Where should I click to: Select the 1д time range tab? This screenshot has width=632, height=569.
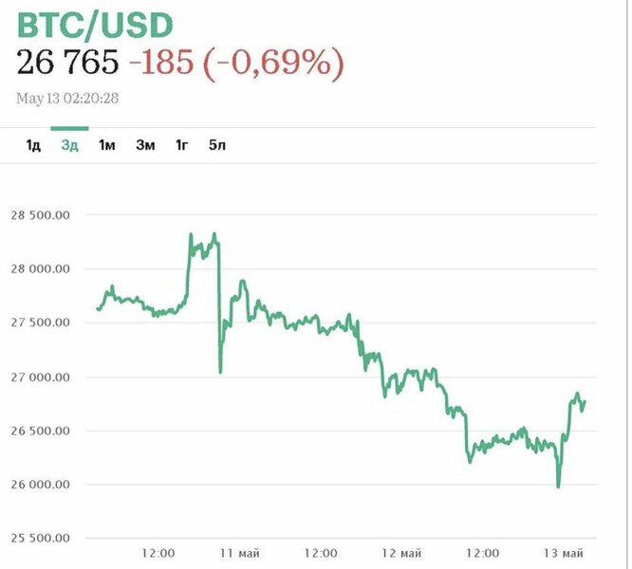point(32,145)
